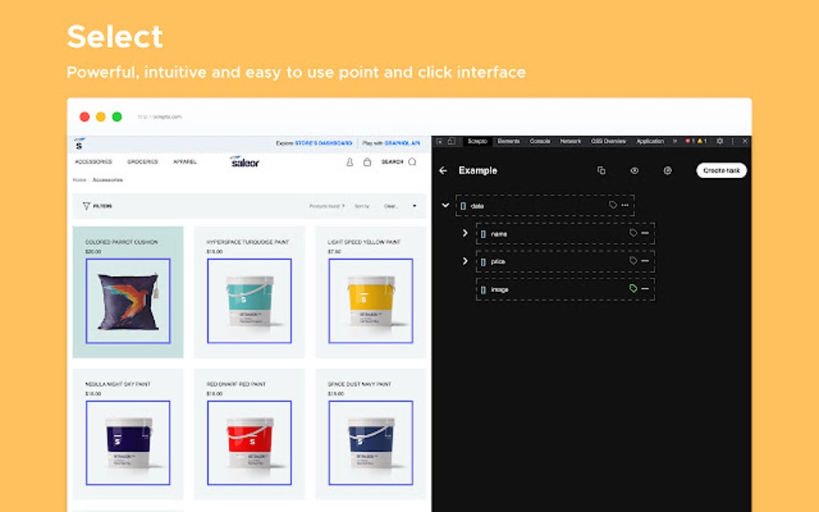Screen dimensions: 819x512
Task: Expand the price field chevron
Action: [x=465, y=262]
